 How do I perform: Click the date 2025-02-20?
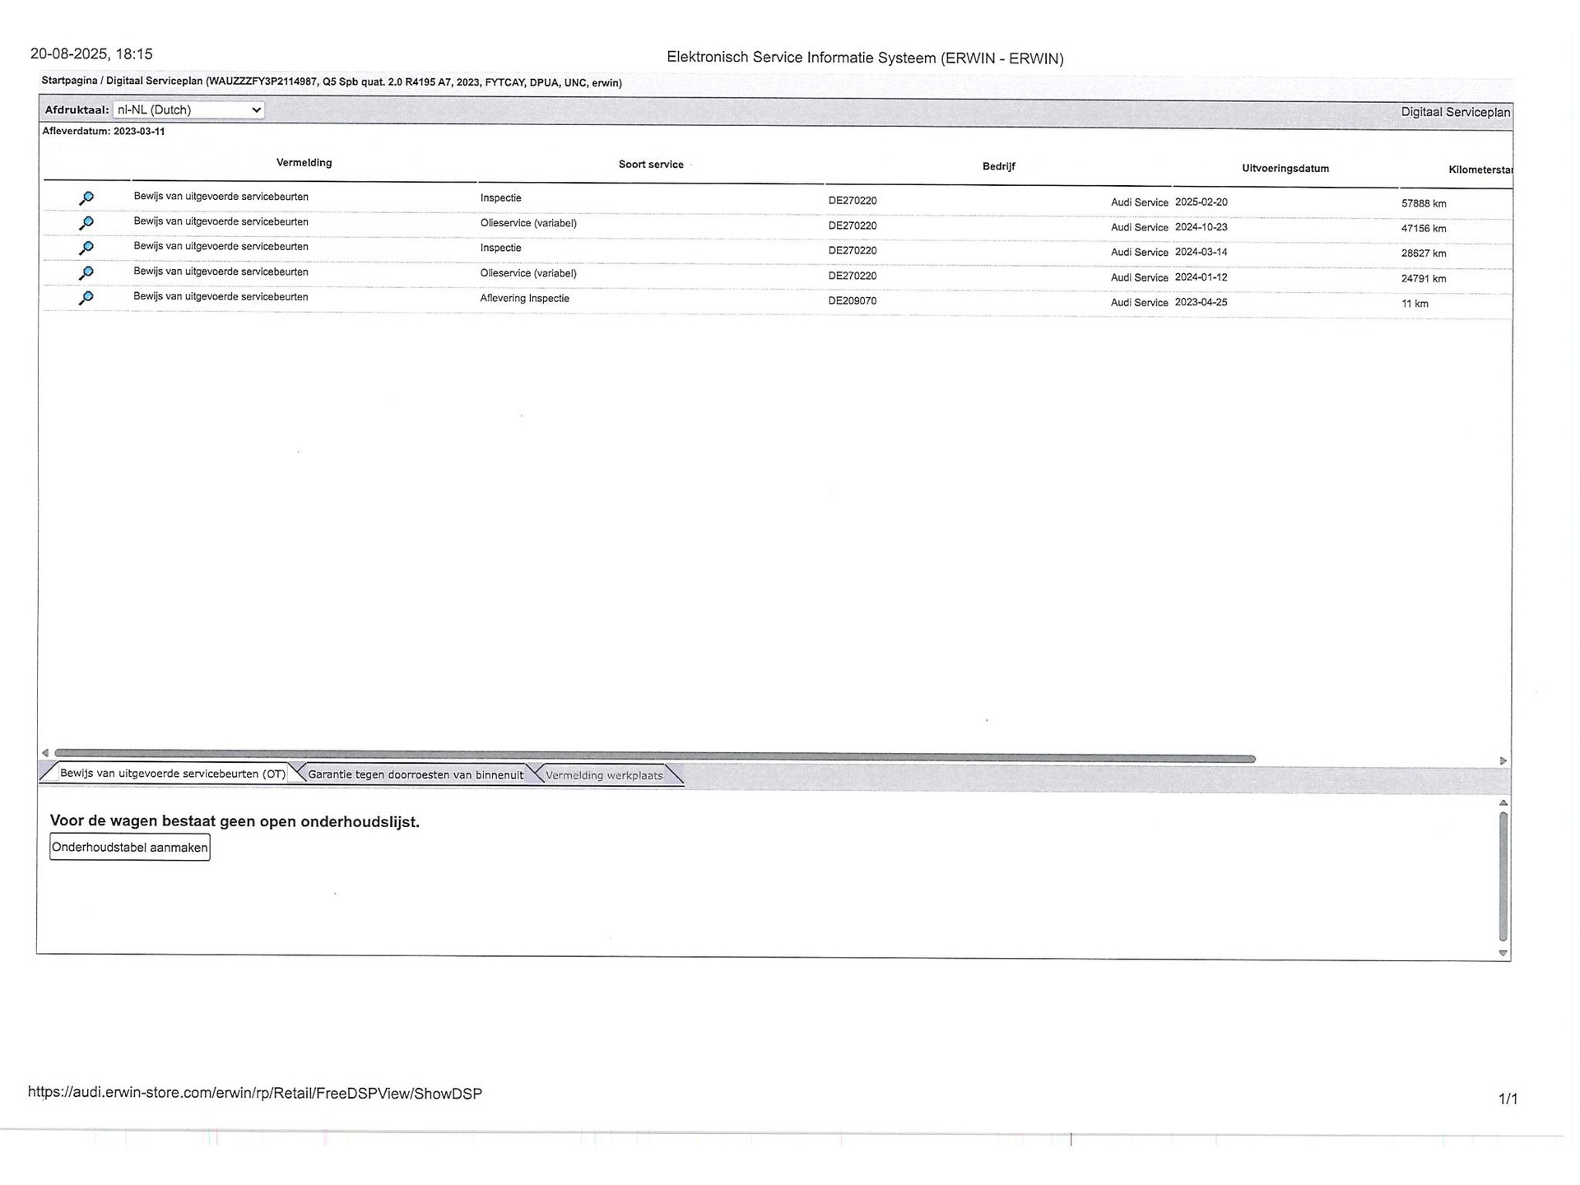coord(1201,202)
